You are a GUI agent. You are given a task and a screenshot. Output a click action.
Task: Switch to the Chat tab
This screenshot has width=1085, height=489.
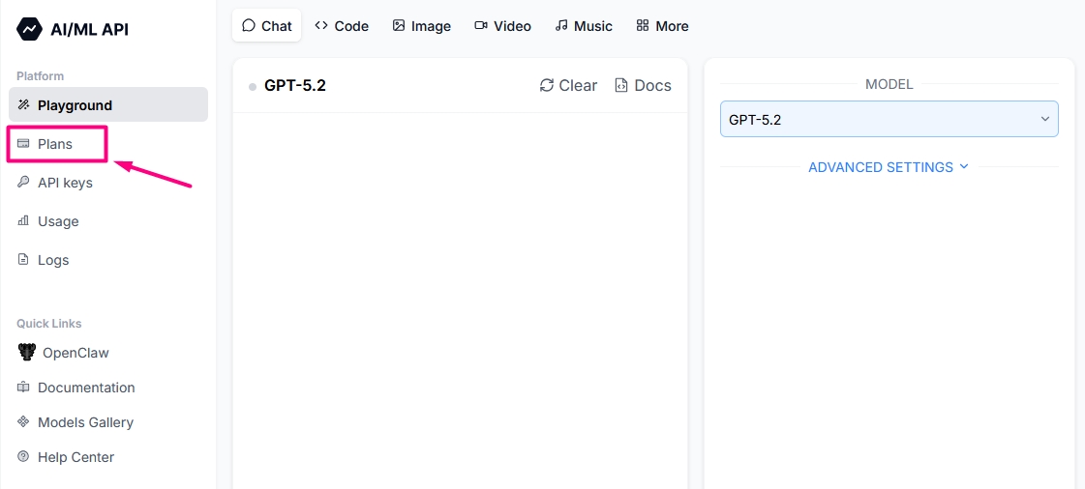pos(266,25)
